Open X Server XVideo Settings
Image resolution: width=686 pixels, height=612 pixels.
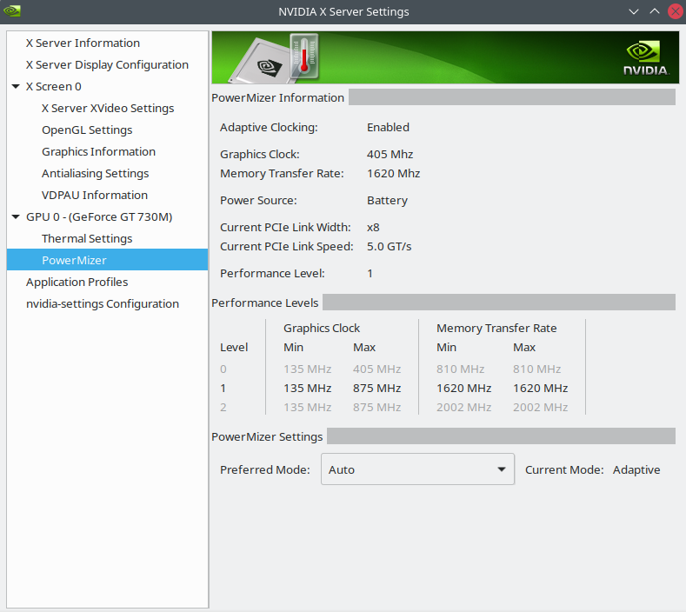click(108, 108)
